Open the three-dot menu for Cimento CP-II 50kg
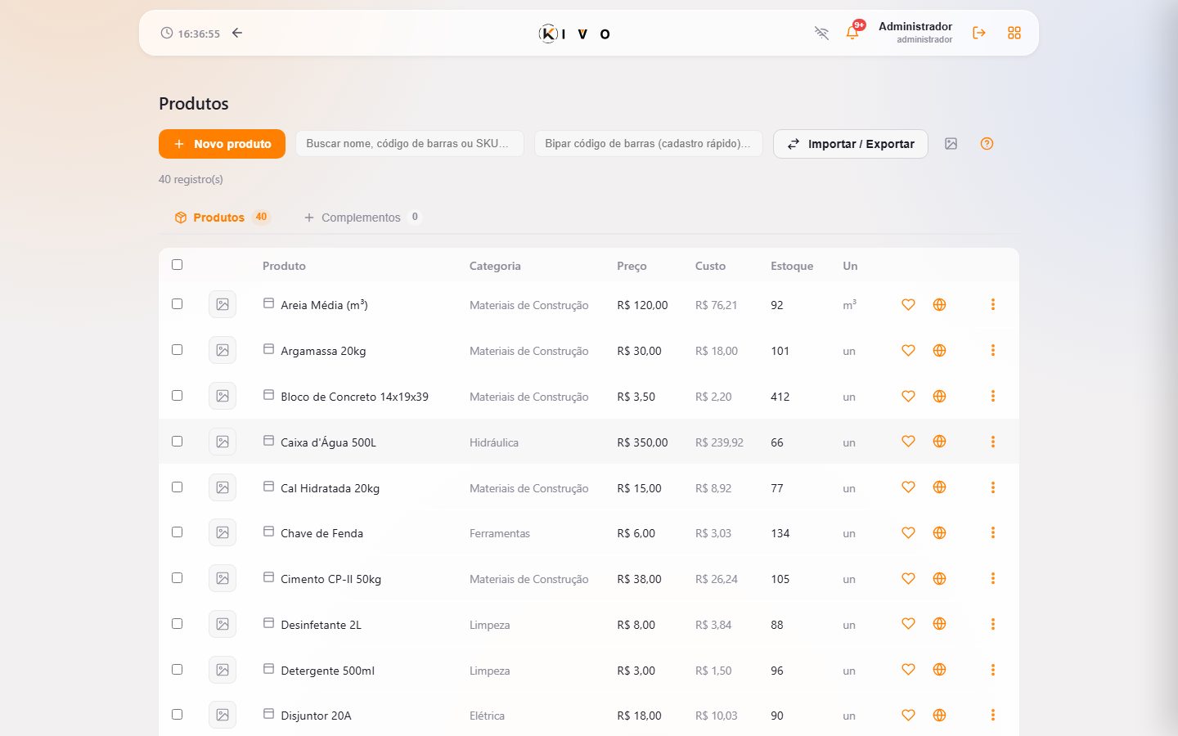The height and width of the screenshot is (736, 1178). (x=993, y=578)
